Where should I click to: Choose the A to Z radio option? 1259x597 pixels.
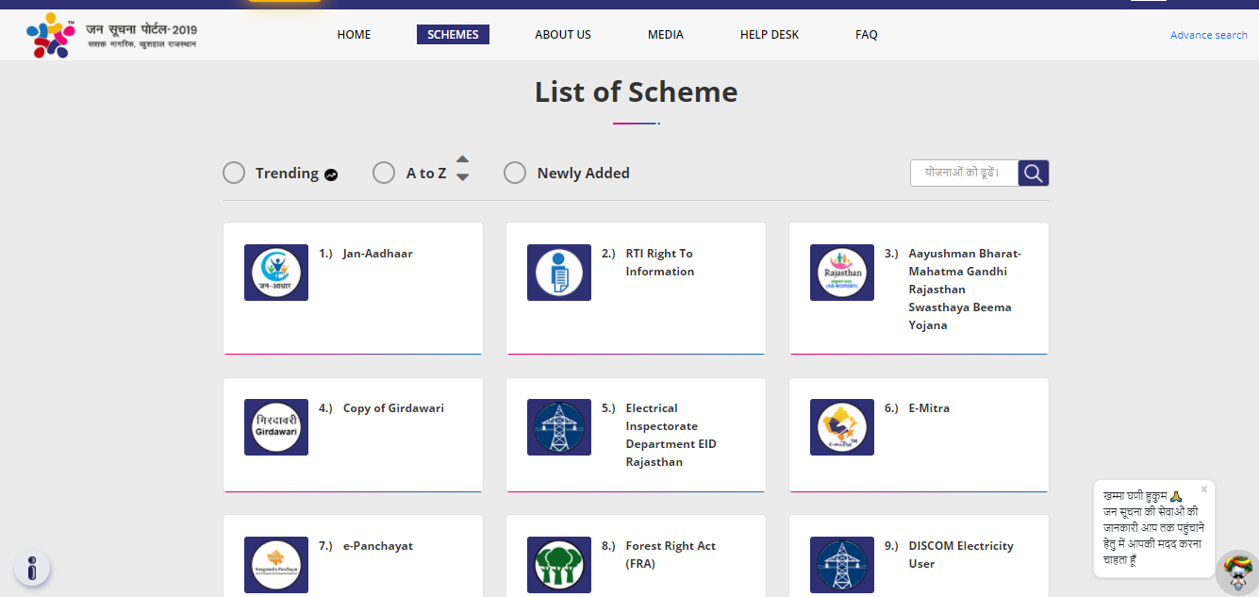384,174
